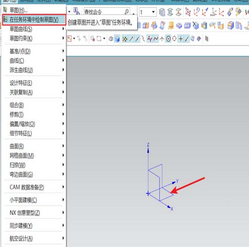Choose 在任务环境中绘制草图(V) menu item

pos(34,20)
